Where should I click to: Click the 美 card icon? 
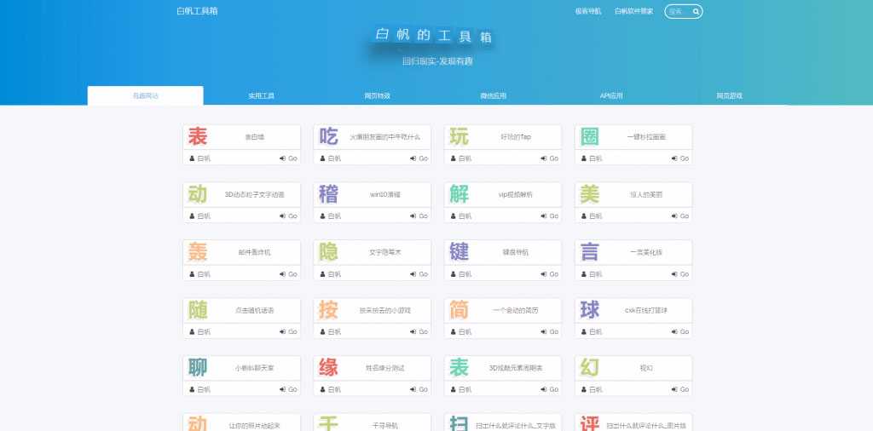tap(590, 194)
